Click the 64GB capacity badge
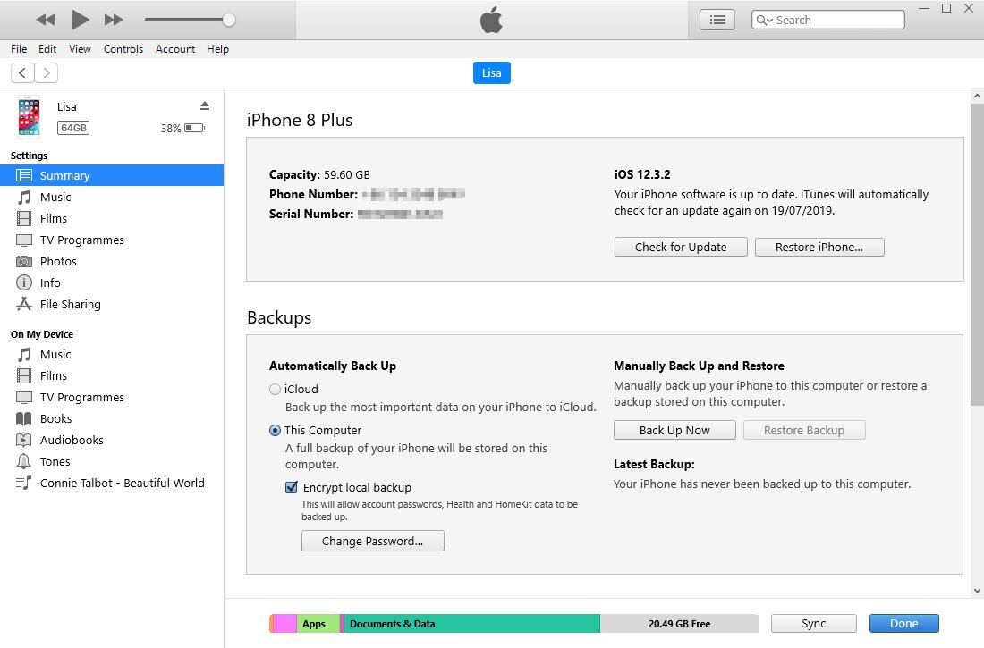The image size is (984, 648). tap(73, 128)
